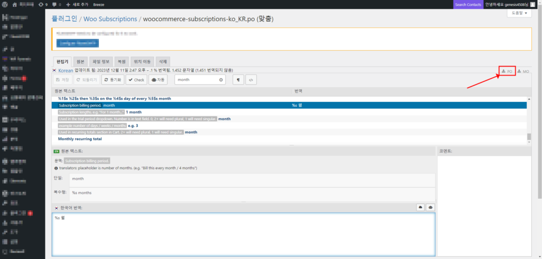Viewport: 542px width, 259px height.
Task: Select the 'Subscription billing period. month' row
Action: coord(290,105)
